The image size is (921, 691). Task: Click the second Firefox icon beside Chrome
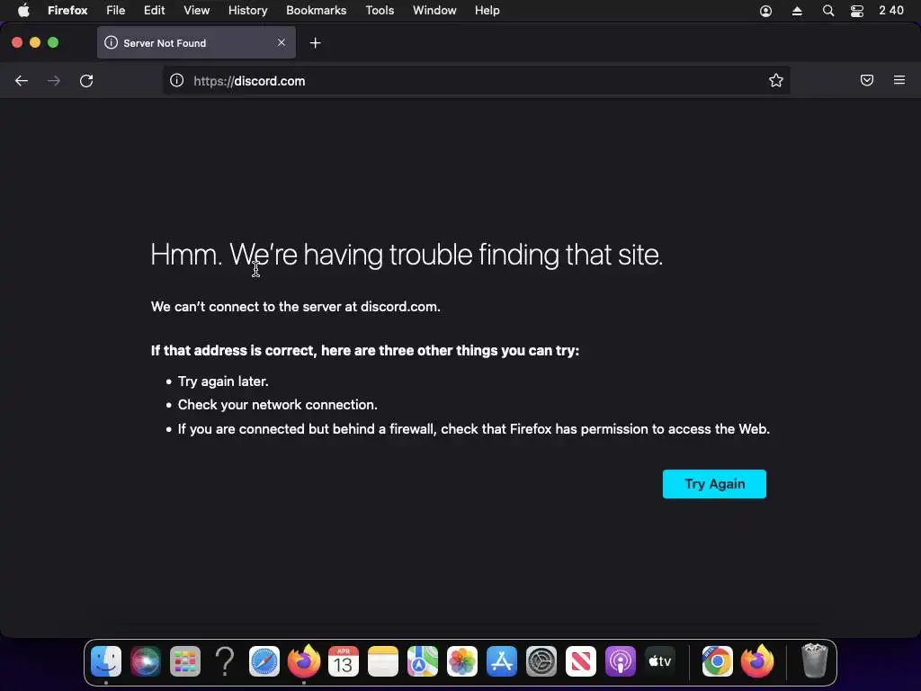(x=757, y=661)
